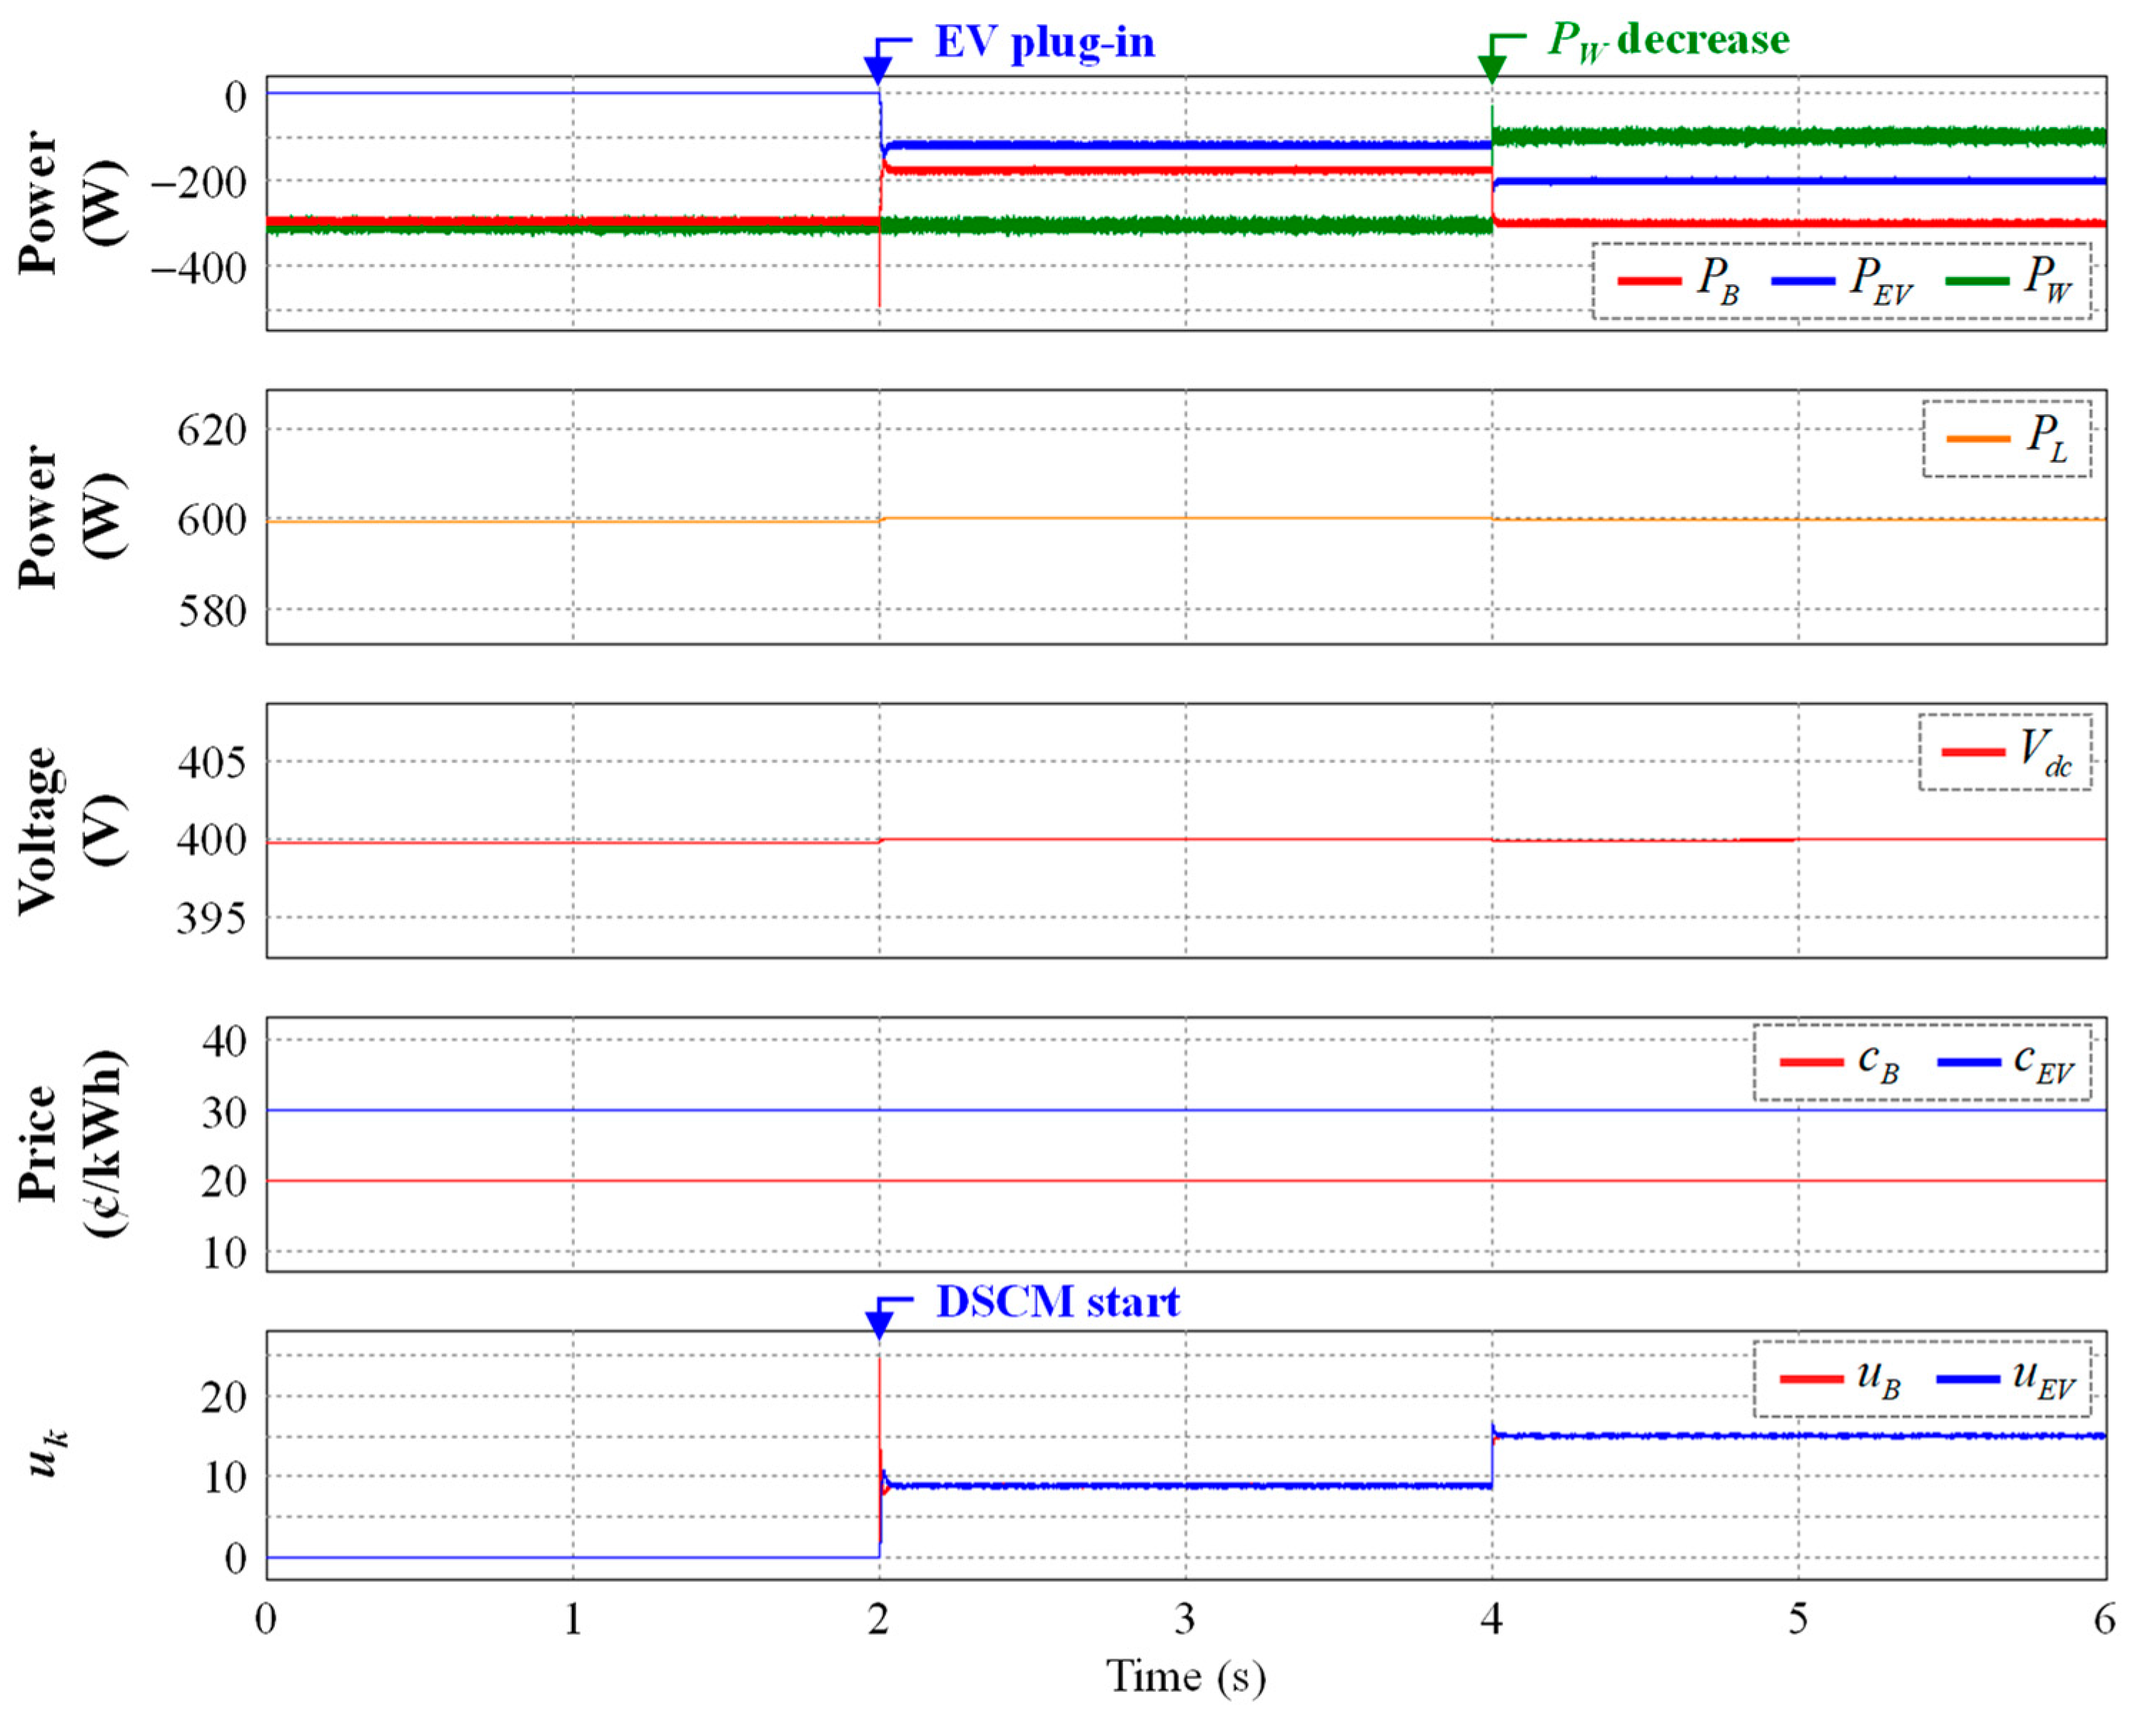Viewport: 2156px width, 1724px height.
Task: Click the red uB legend entry
Action: tap(1811, 1379)
